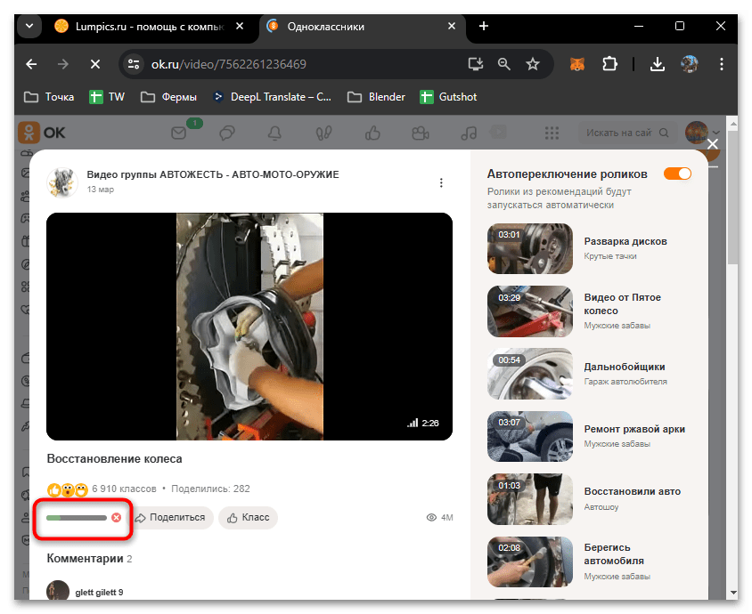The width and height of the screenshot is (752, 614).
Task: Open notifications with the bell icon
Action: coord(274,132)
